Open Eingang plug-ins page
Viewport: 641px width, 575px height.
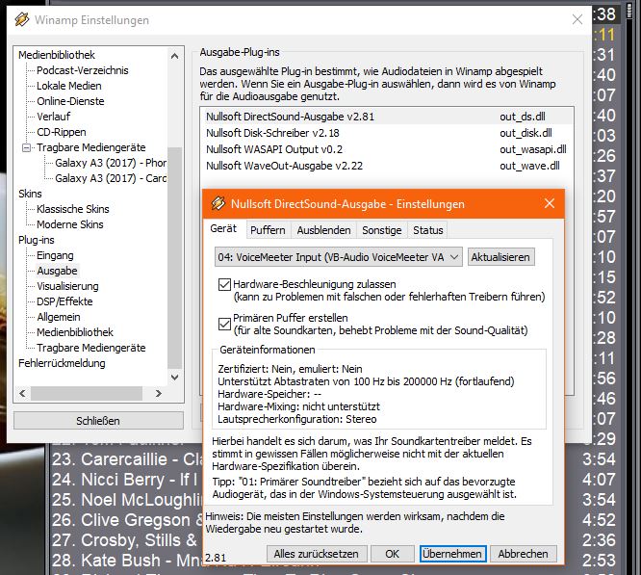pyautogui.click(x=55, y=255)
